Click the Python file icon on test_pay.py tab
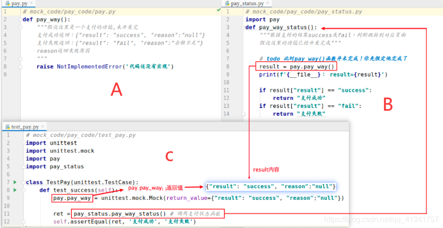Screen dimensions: 443x228 (x=8, y=127)
